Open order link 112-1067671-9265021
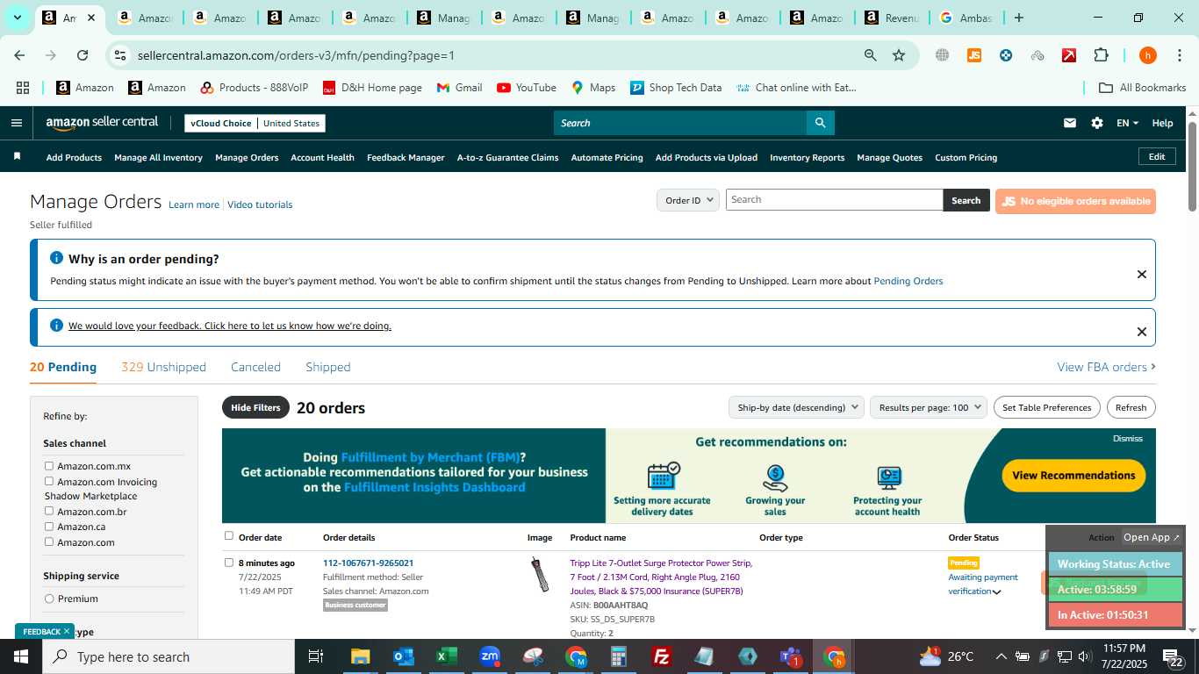Image resolution: width=1199 pixels, height=674 pixels. pyautogui.click(x=368, y=563)
